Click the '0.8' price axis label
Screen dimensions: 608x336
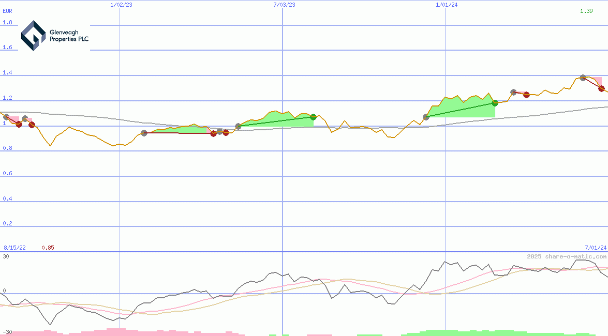tap(7, 148)
